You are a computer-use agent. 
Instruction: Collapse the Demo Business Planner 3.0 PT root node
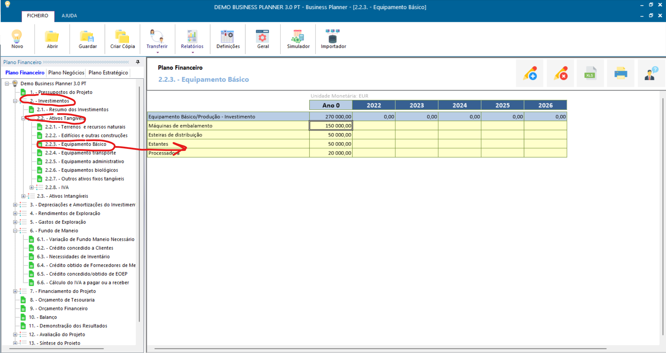7,83
